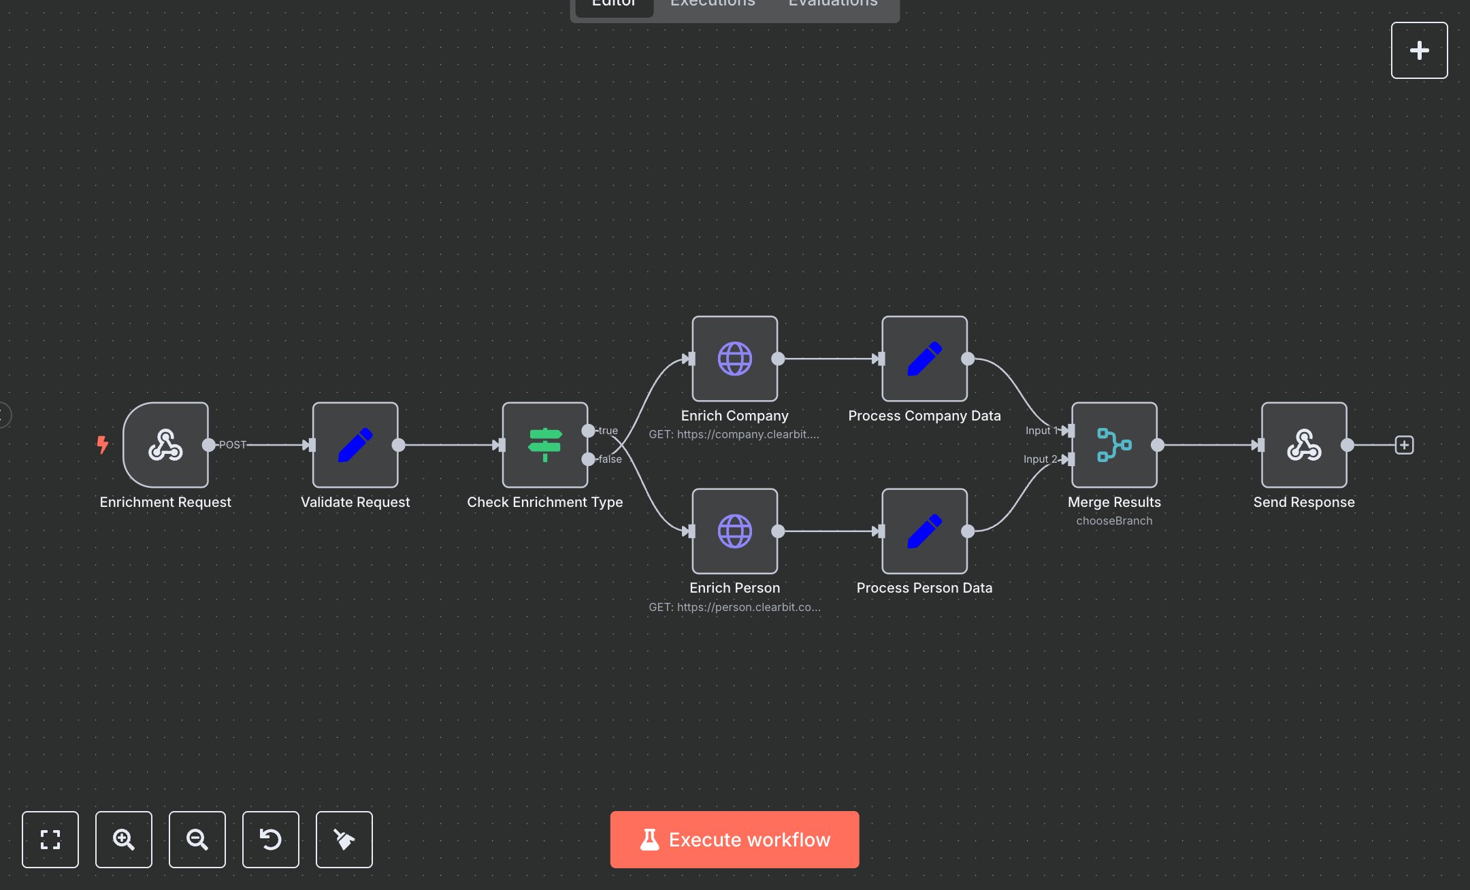Select the Send Response webhook node
Screen dimensions: 1470x890
click(x=1303, y=446)
